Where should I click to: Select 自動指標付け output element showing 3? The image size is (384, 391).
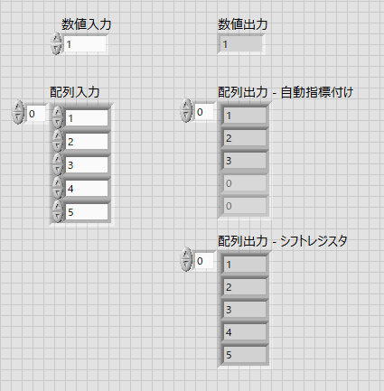245,161
